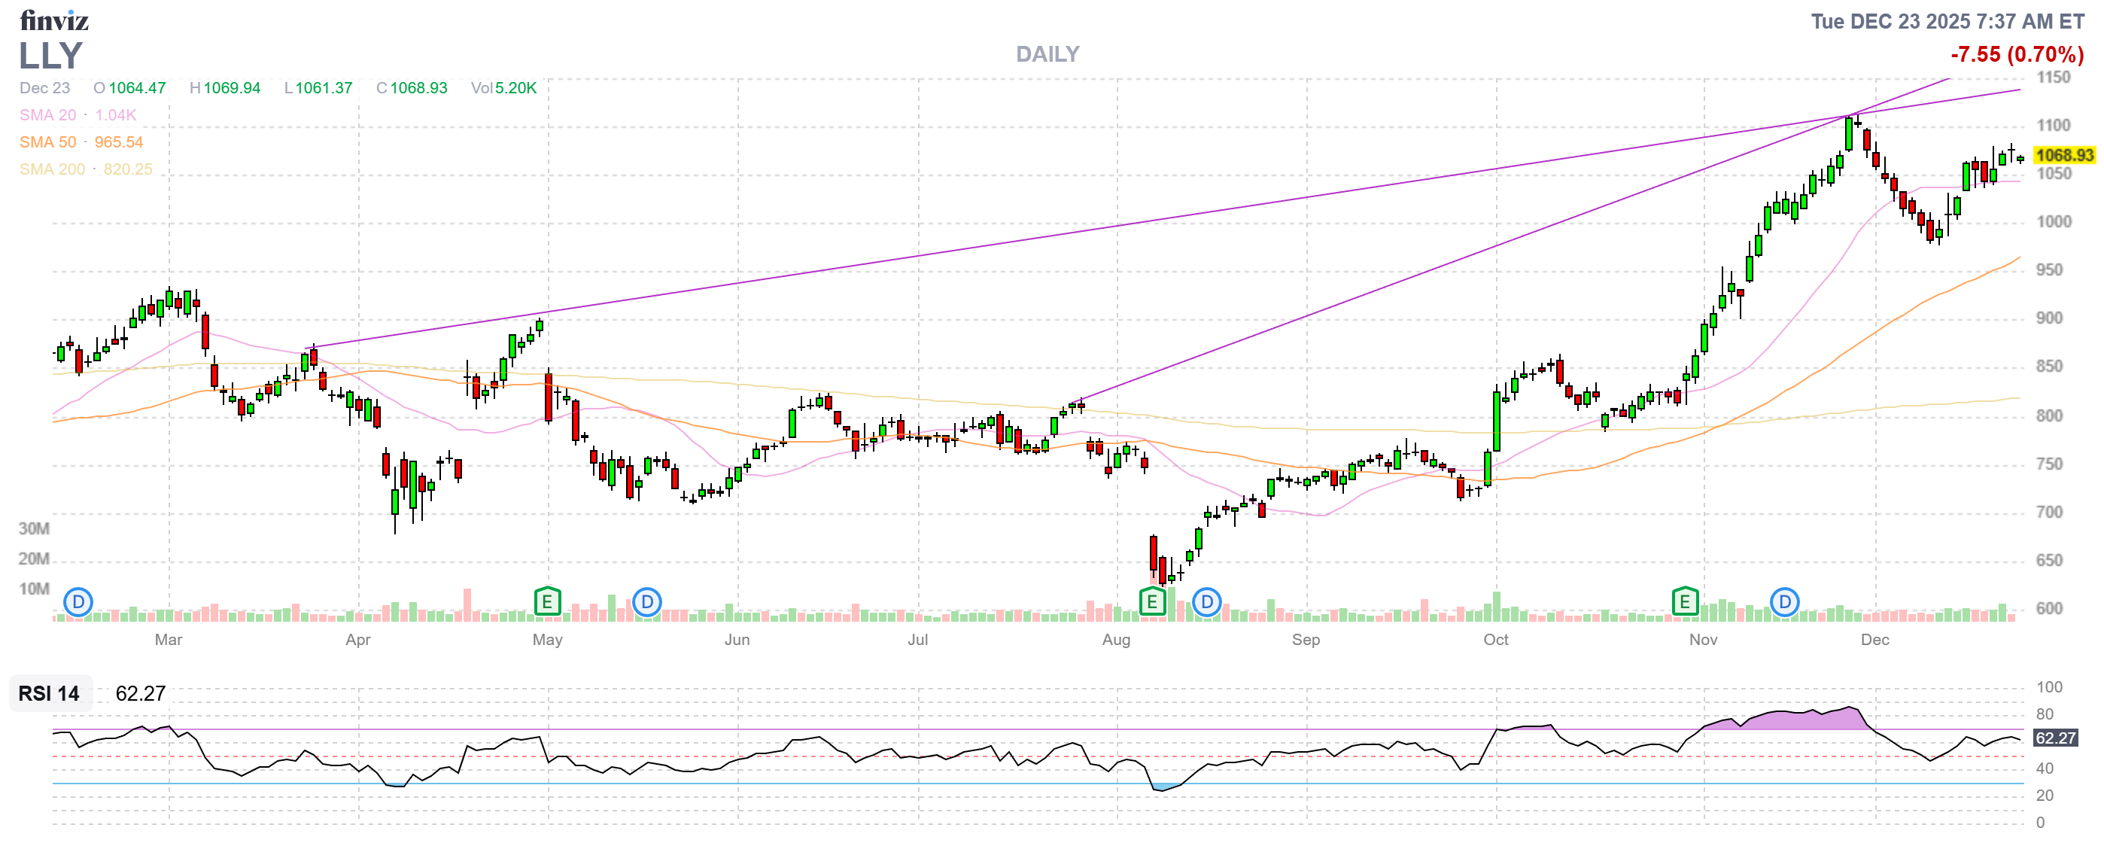
Task: Click the finviz logo
Action: point(54,20)
